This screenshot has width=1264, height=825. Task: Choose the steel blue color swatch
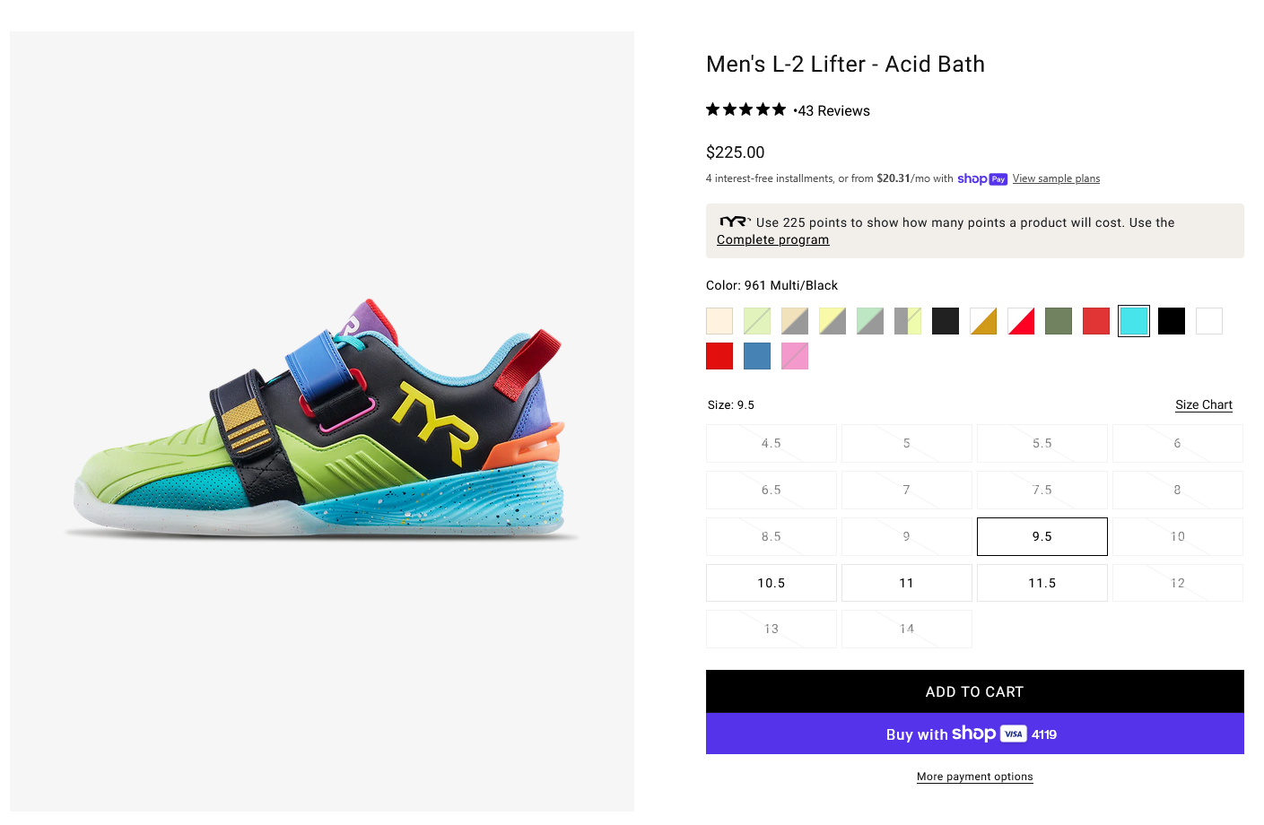(x=757, y=356)
